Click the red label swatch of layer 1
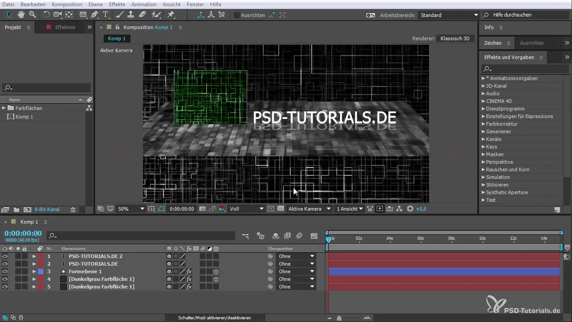This screenshot has height=322, width=572. point(41,257)
